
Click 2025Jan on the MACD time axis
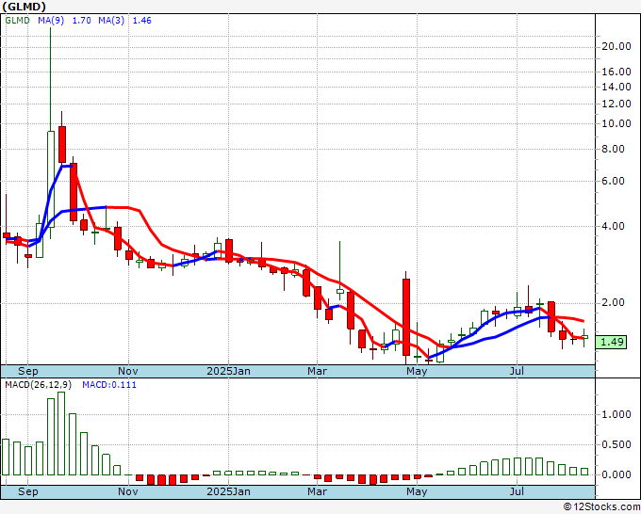[228, 491]
